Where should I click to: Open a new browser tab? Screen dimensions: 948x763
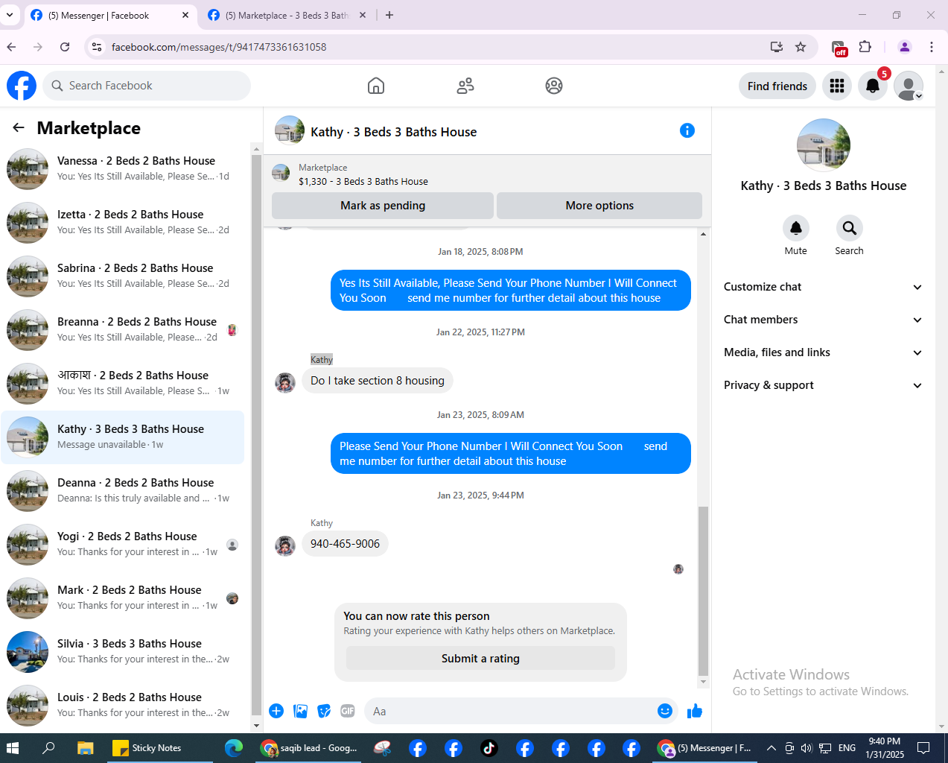tap(389, 15)
